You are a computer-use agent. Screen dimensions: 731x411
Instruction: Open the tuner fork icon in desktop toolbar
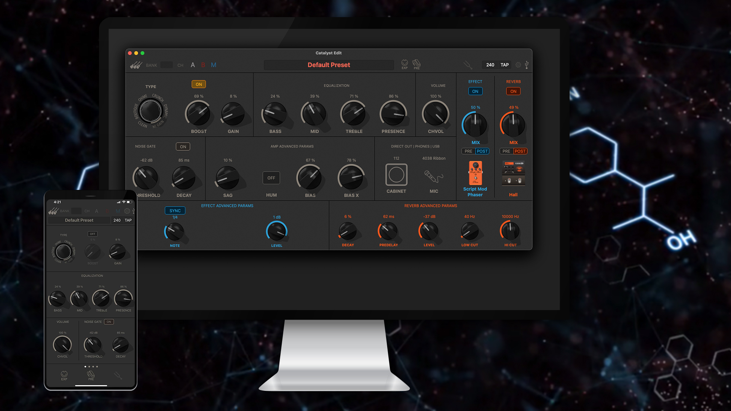pos(468,65)
